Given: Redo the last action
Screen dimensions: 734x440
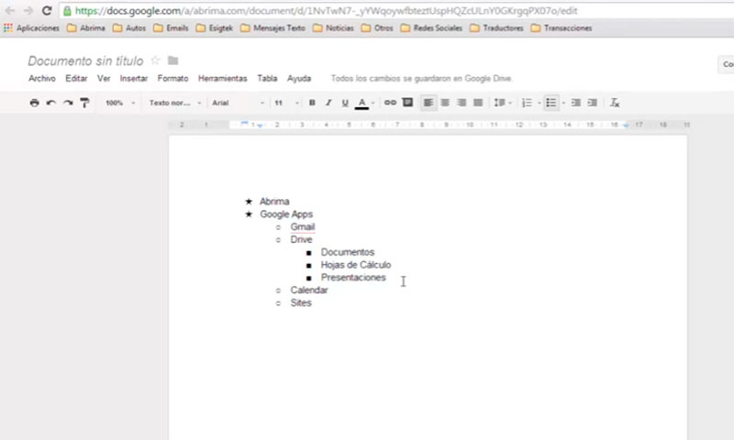Looking at the screenshot, I should coord(68,103).
